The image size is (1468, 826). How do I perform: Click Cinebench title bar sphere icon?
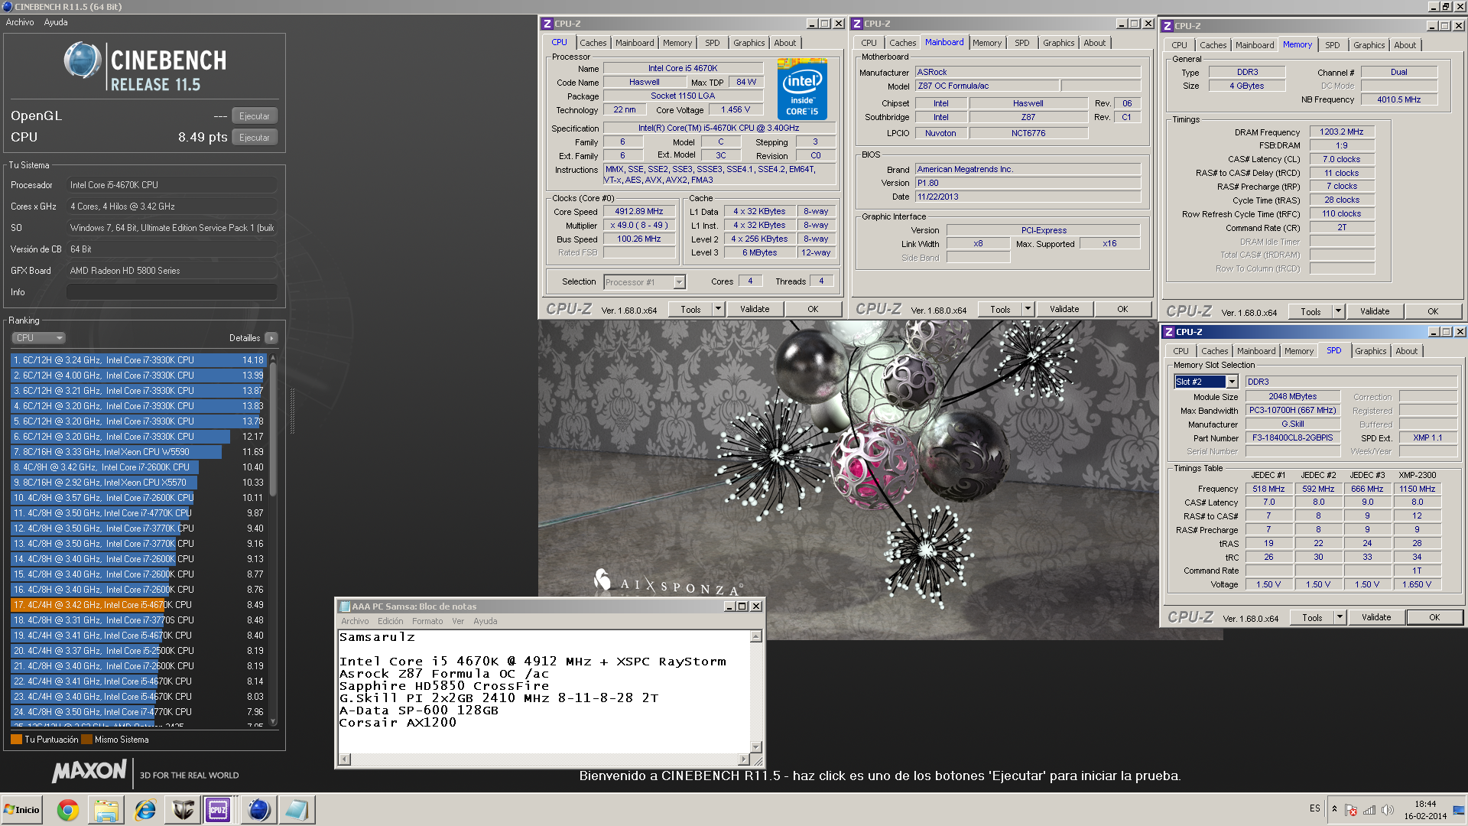8,7
